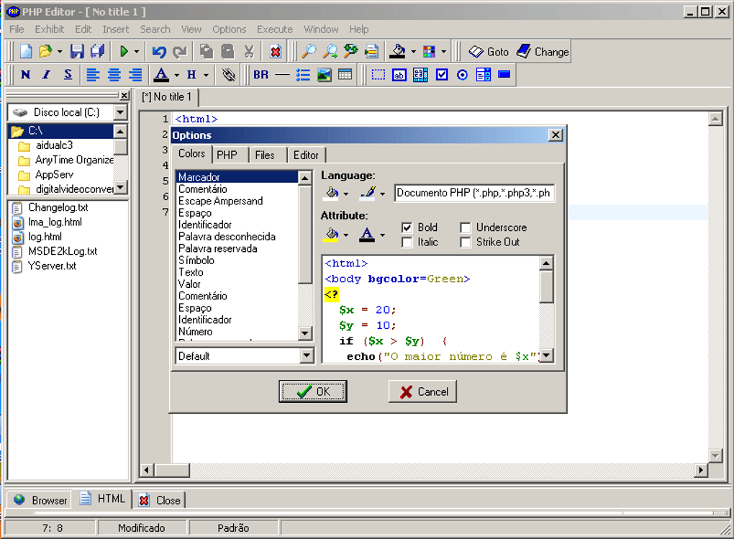Uncheck the Bold attribute checkbox

[407, 227]
